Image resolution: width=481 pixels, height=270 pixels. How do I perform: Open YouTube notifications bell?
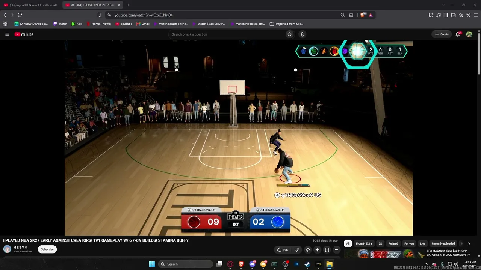[x=458, y=34]
